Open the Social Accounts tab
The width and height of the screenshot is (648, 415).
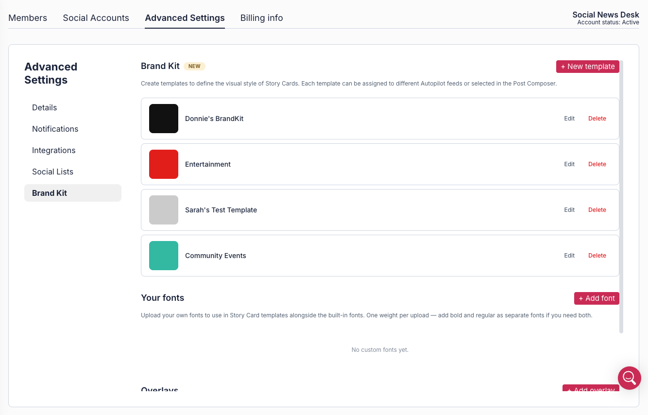point(96,18)
